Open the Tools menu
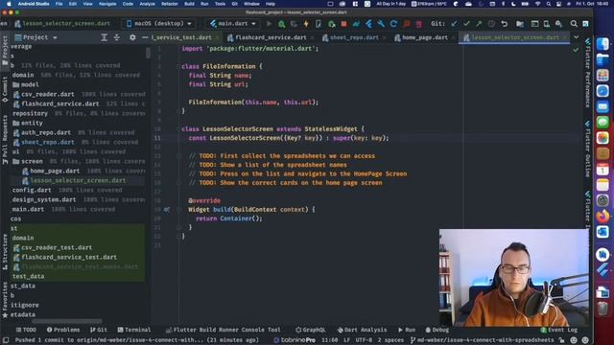This screenshot has height=345, width=614. 220,4
